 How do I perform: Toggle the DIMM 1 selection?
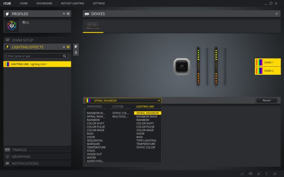click(268, 62)
